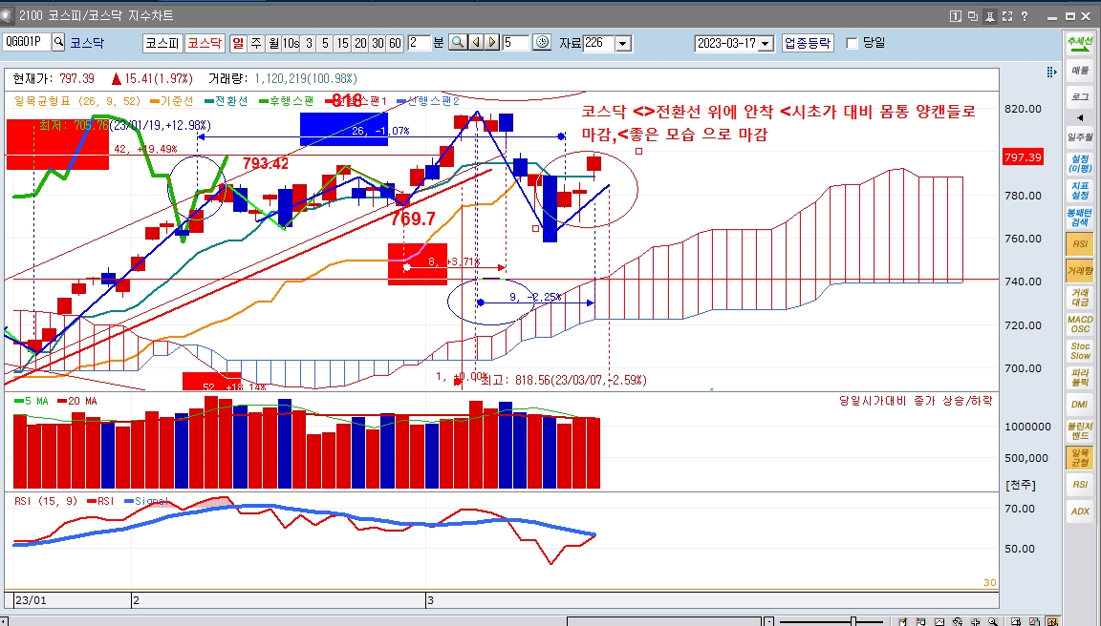Click the app logo icon in the title bar
The height and width of the screenshot is (626, 1101).
point(7,15)
